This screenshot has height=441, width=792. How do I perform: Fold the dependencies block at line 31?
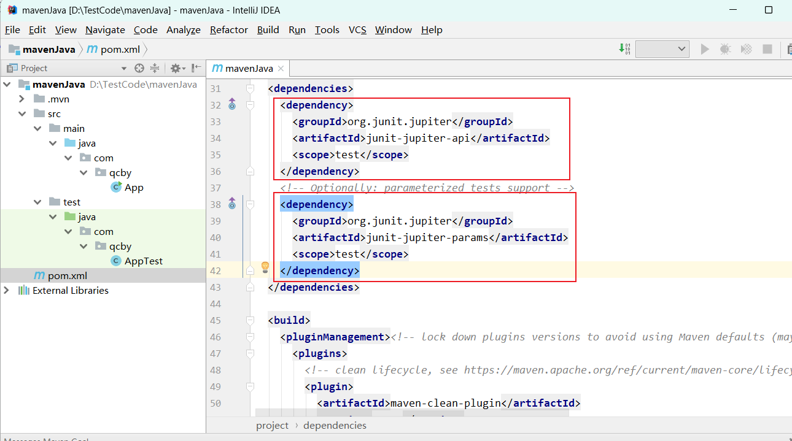click(250, 88)
